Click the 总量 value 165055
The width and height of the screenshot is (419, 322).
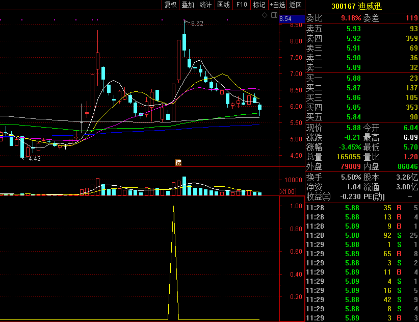coord(348,157)
